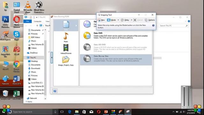Open Opera Browser desktop shortcut
This screenshot has width=204, height=115.
pos(17,22)
